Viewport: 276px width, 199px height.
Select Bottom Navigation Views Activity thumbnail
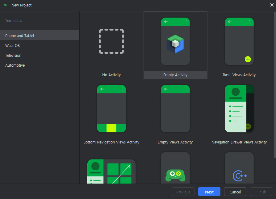point(111,109)
